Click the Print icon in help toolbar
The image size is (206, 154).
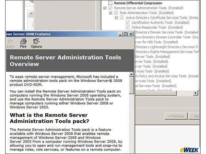(23, 43)
